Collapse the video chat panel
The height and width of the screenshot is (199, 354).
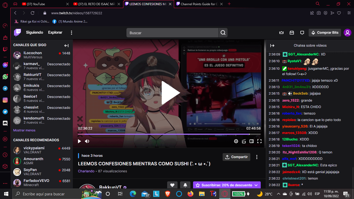point(272,46)
